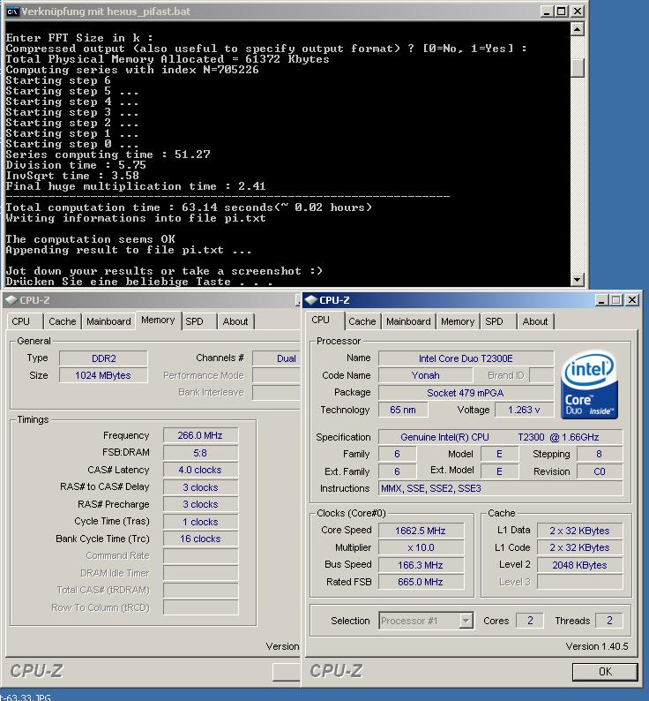649x701 pixels.
Task: Close the command prompt window
Action: pos(578,11)
